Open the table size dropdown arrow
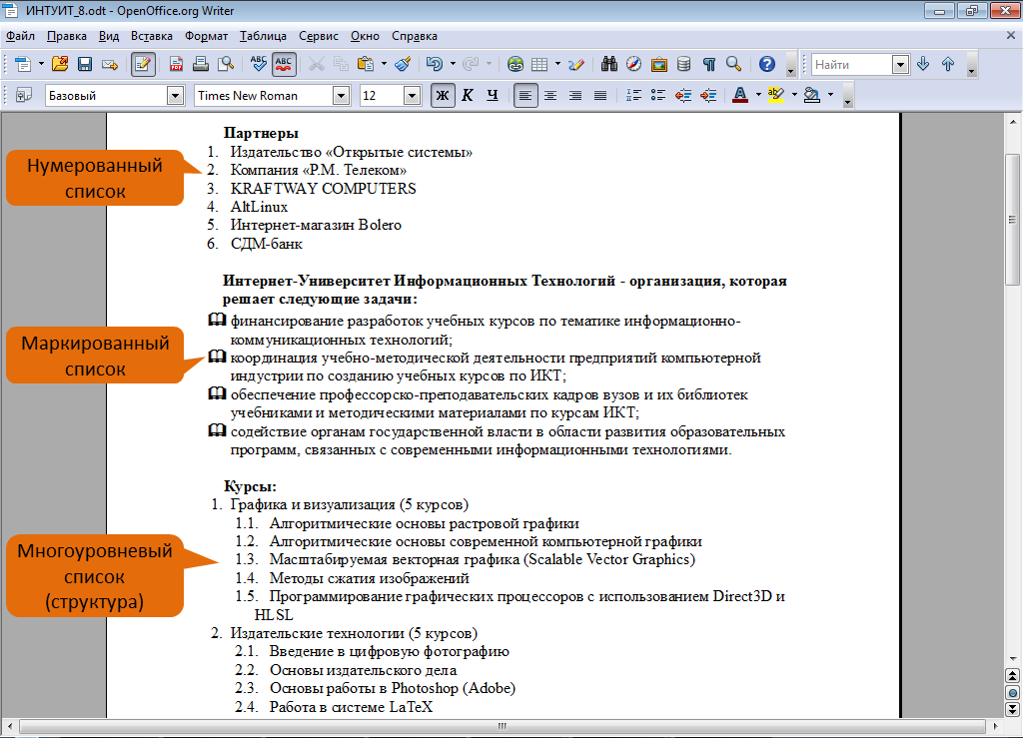The height and width of the screenshot is (738, 1023). [x=557, y=64]
